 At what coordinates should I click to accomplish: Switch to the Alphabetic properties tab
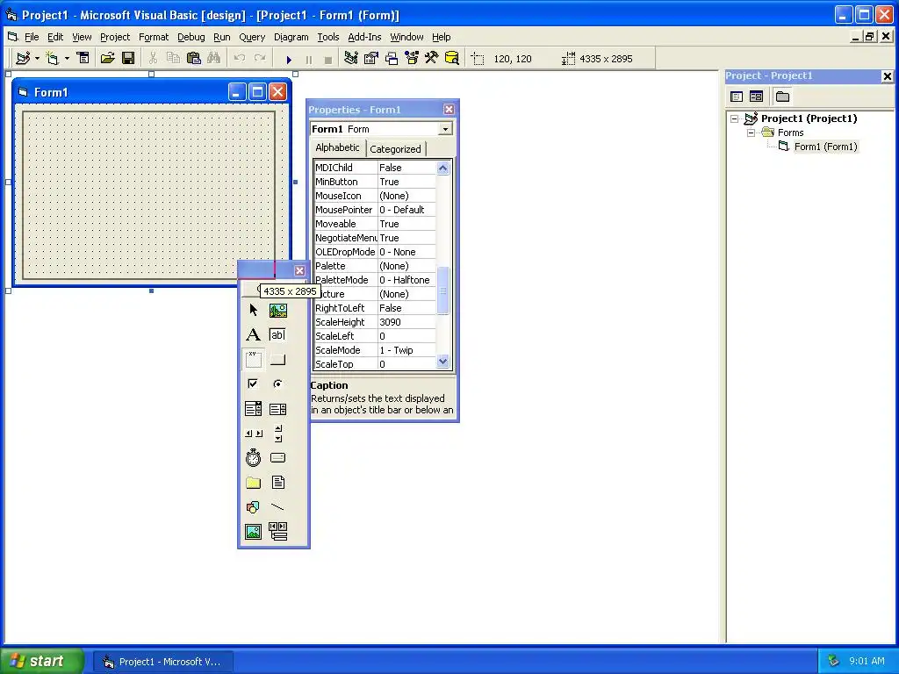click(x=337, y=147)
